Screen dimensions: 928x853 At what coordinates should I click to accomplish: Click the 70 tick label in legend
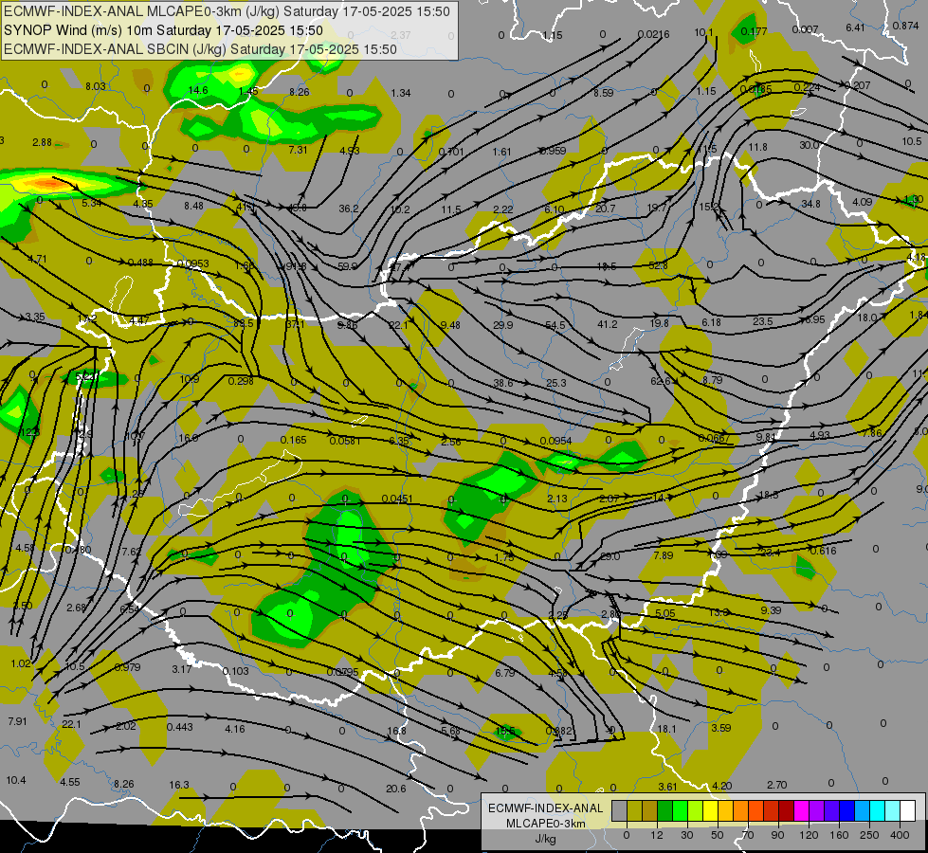pyautogui.click(x=748, y=835)
